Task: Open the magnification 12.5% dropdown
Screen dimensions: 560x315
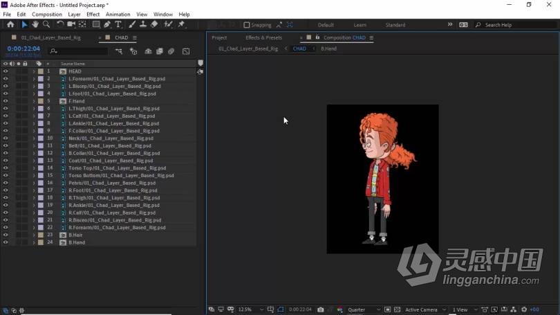Action: [251, 309]
